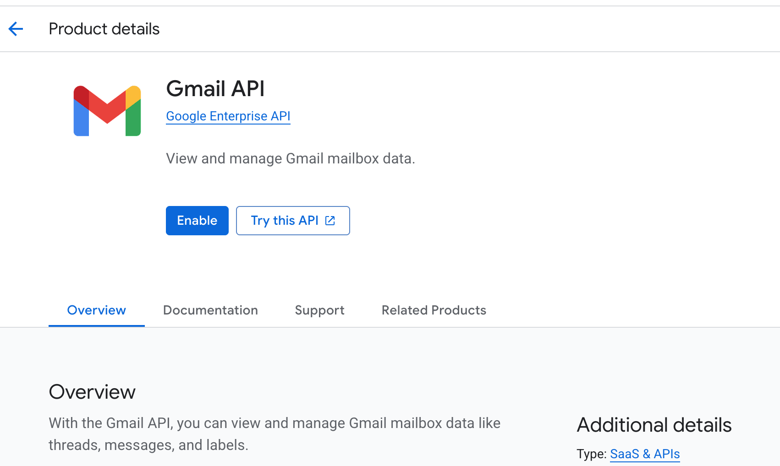This screenshot has height=466, width=780.
Task: Open the Support tab
Action: 319,310
